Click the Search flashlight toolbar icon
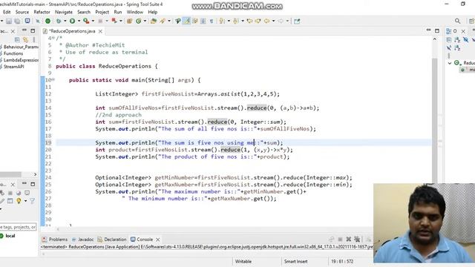475x267 pixels. [163, 21]
